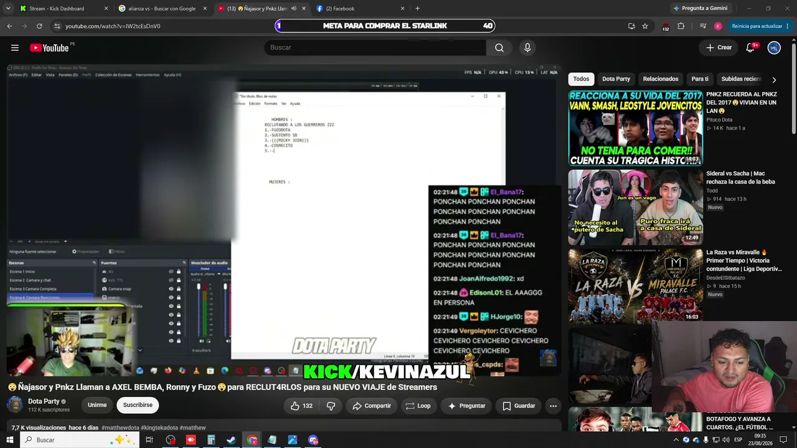Open more actions ellipsis under the video
The image size is (797, 448).
tap(553, 406)
